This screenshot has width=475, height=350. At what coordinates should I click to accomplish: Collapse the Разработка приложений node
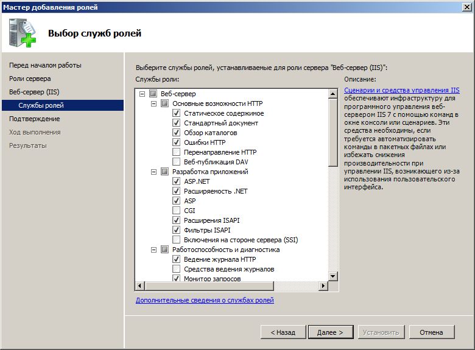(x=153, y=172)
